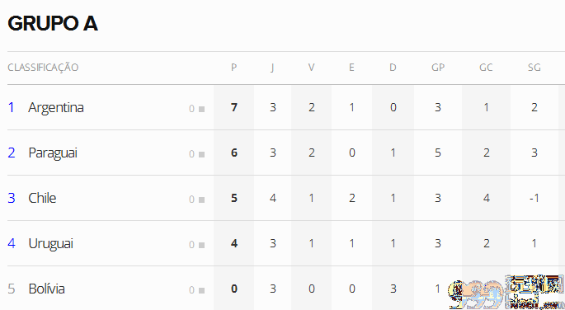
Task: Open the Bolívia team link
Action: pyautogui.click(x=46, y=289)
